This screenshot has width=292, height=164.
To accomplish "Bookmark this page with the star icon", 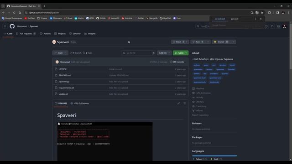I will point(262,13).
